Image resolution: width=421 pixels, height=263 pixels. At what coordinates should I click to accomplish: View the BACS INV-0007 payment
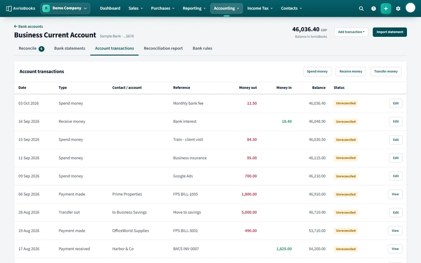tap(395, 249)
